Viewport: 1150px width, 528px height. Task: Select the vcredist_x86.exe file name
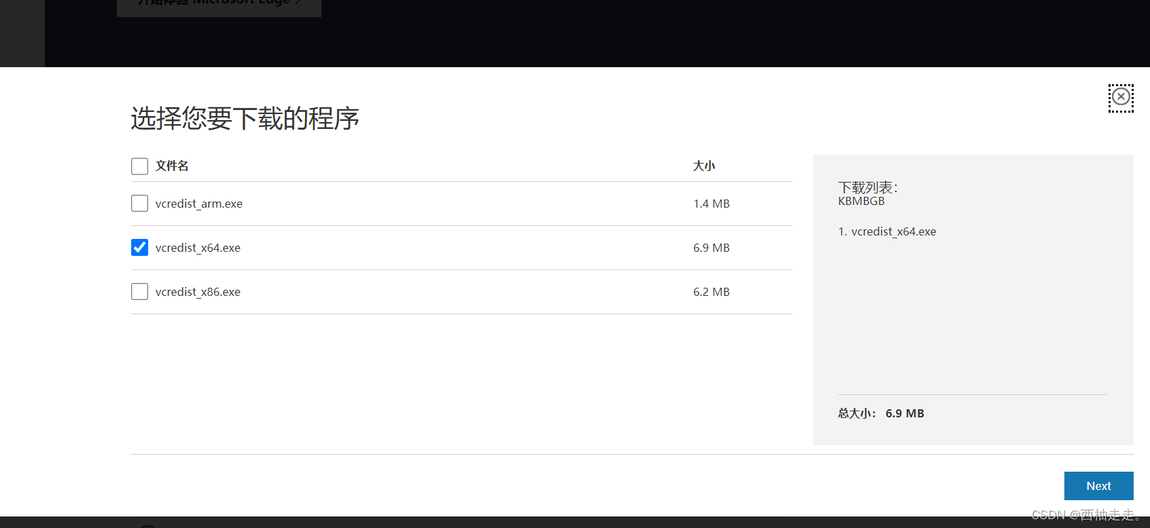(x=198, y=291)
